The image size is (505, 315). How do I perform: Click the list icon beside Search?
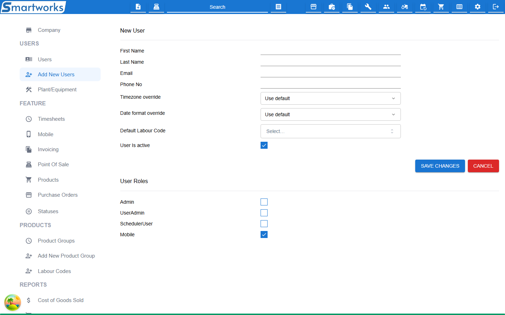pyautogui.click(x=278, y=7)
